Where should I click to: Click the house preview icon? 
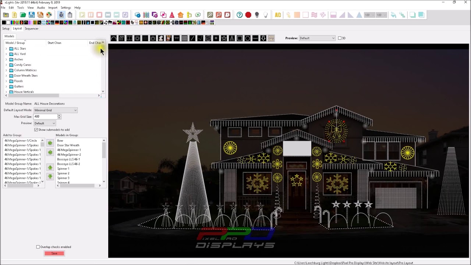coord(181,15)
